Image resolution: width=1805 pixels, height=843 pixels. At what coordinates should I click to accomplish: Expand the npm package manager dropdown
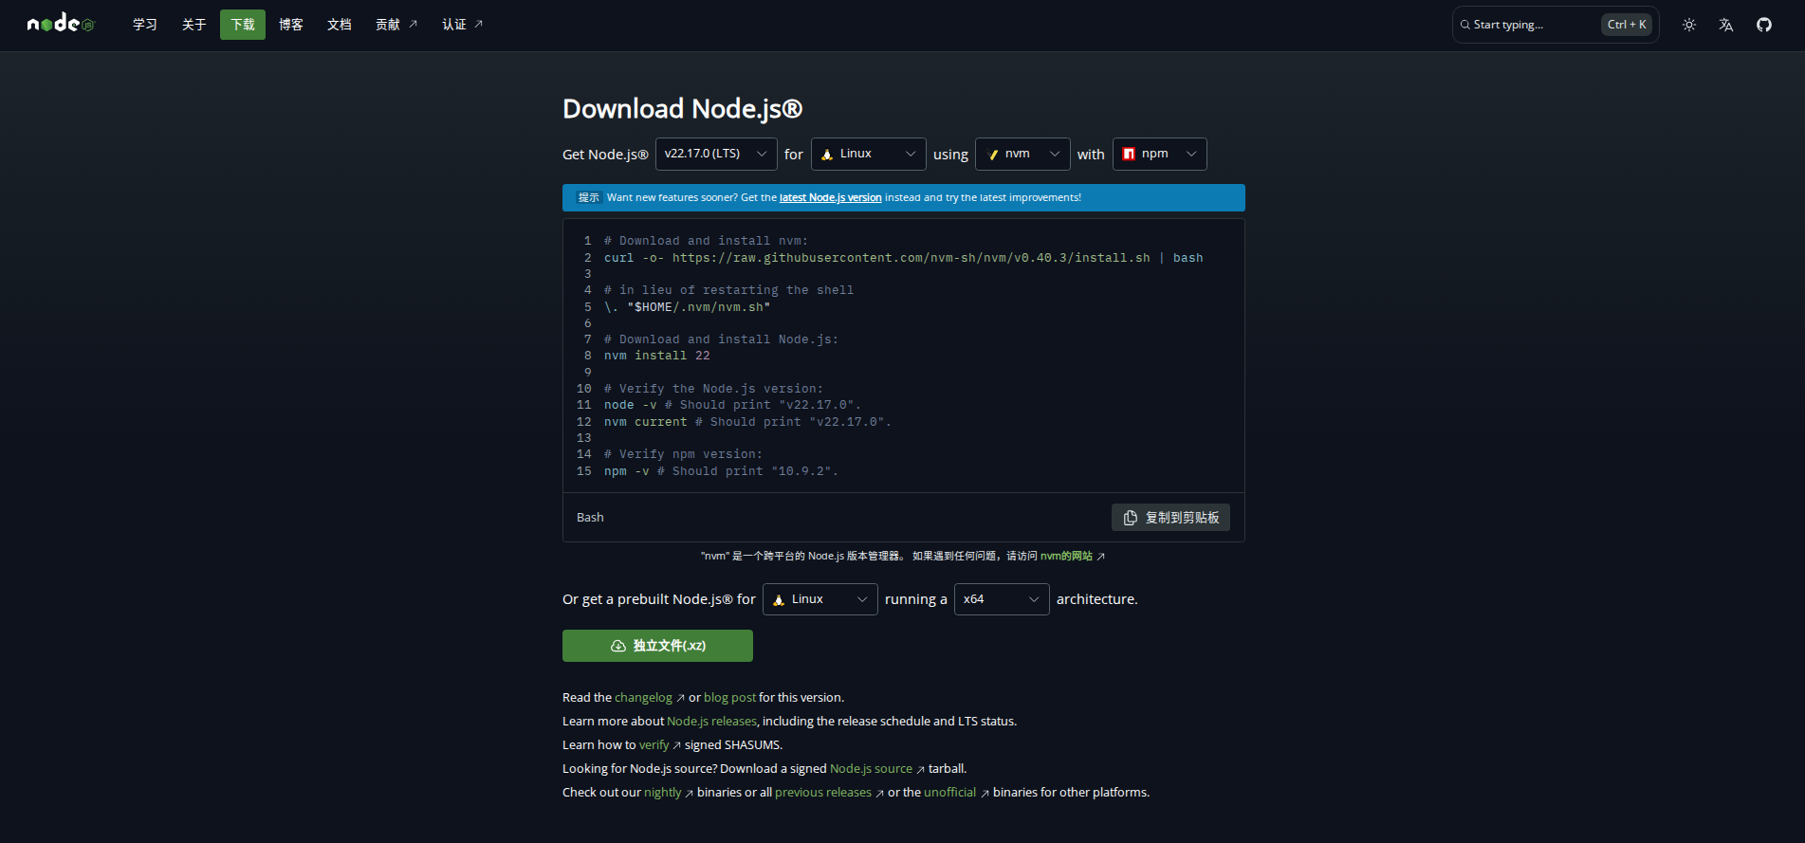pos(1159,154)
